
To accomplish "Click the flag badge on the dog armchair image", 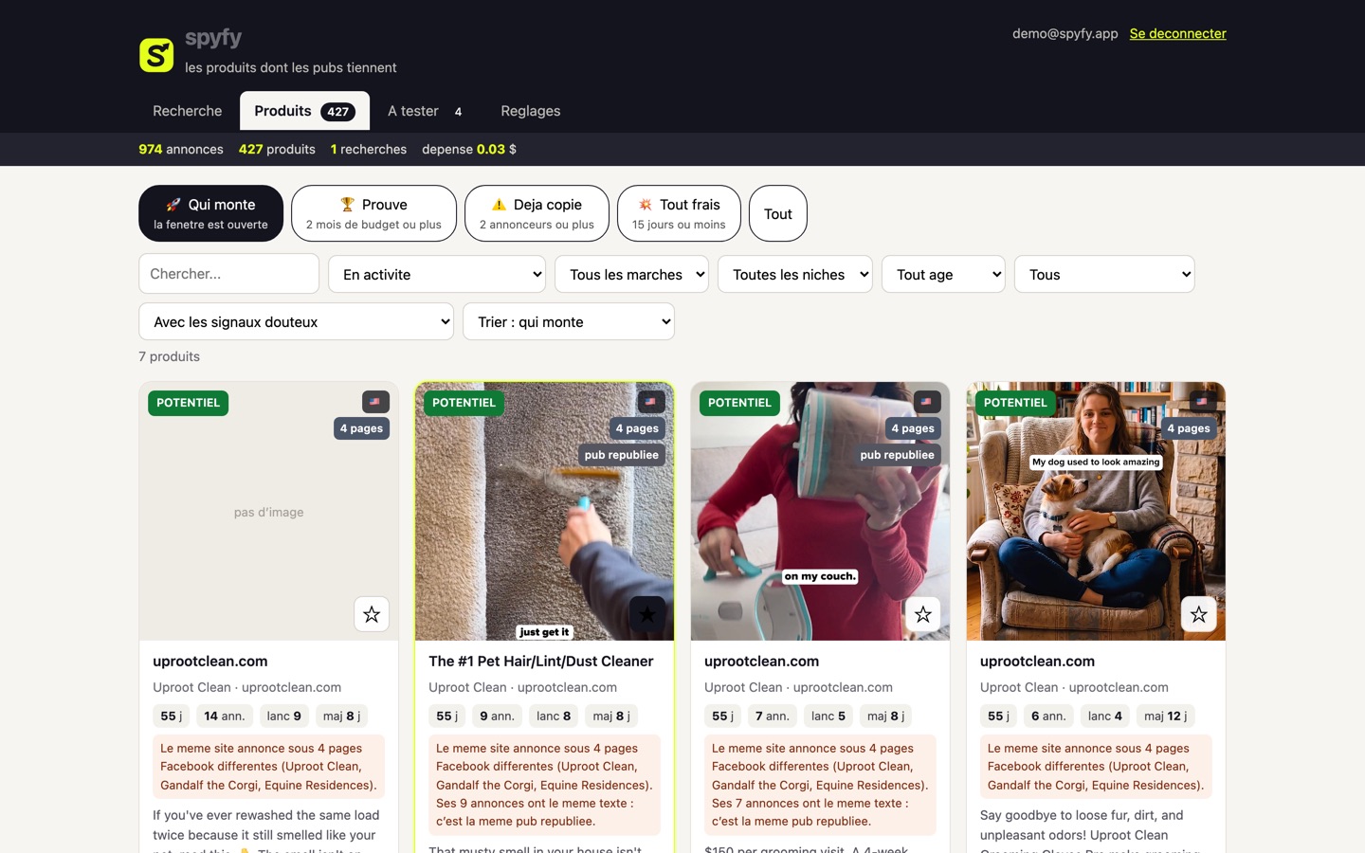I will (1203, 402).
